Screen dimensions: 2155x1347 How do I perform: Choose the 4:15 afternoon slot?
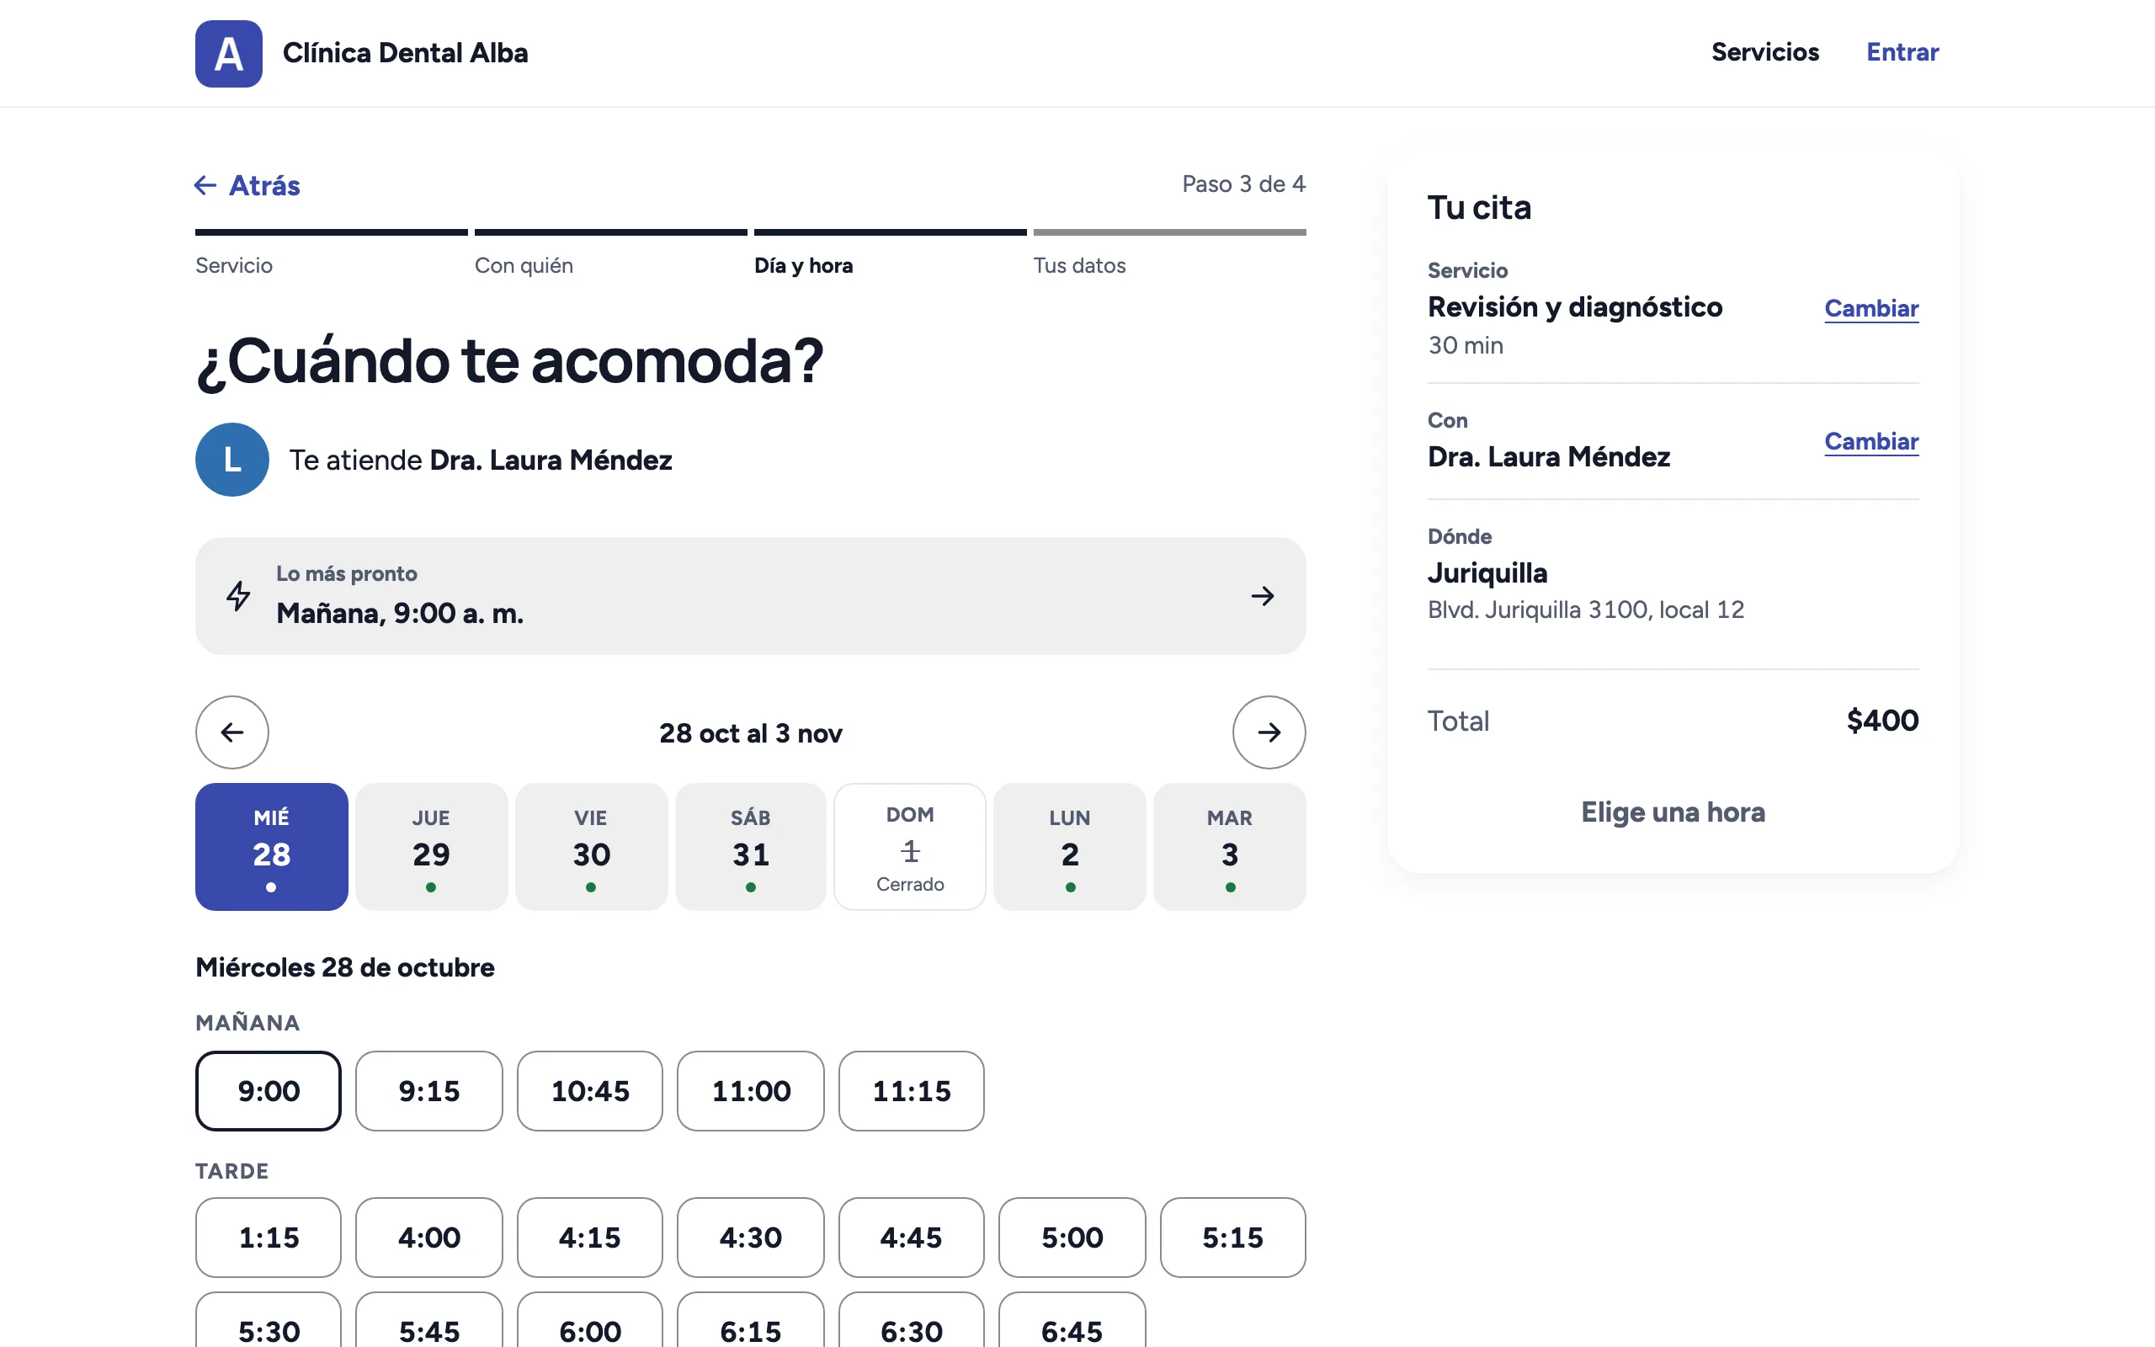589,1238
